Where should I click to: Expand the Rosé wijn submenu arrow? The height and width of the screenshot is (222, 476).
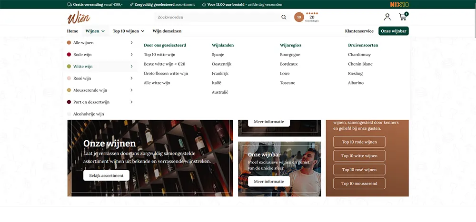[x=131, y=78]
